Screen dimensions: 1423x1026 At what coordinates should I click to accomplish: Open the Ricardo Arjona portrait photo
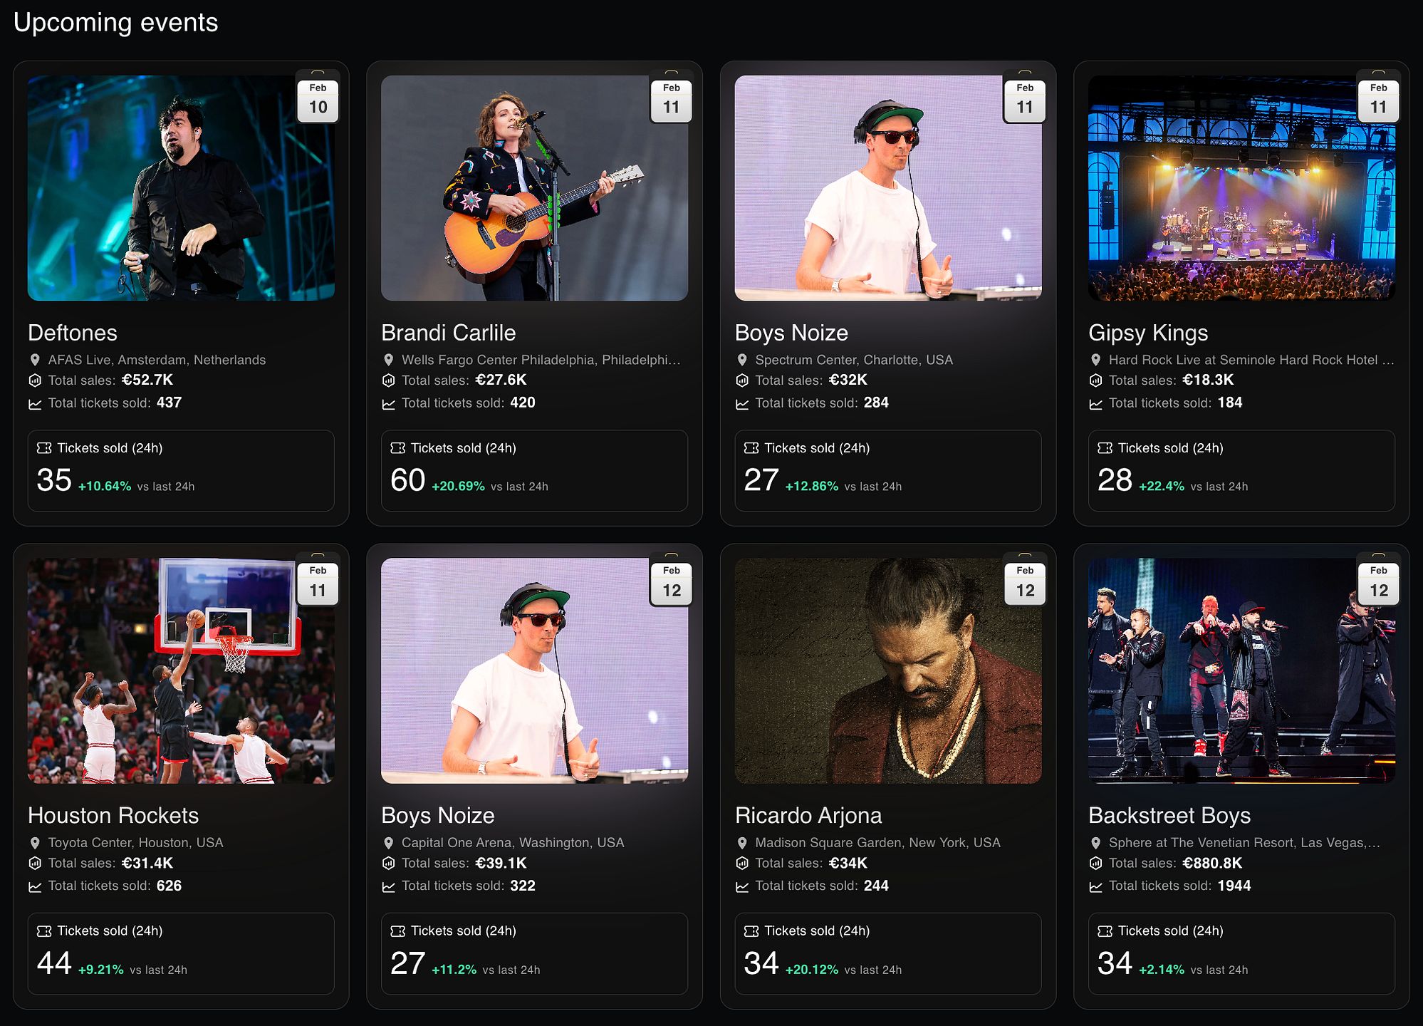pos(888,670)
